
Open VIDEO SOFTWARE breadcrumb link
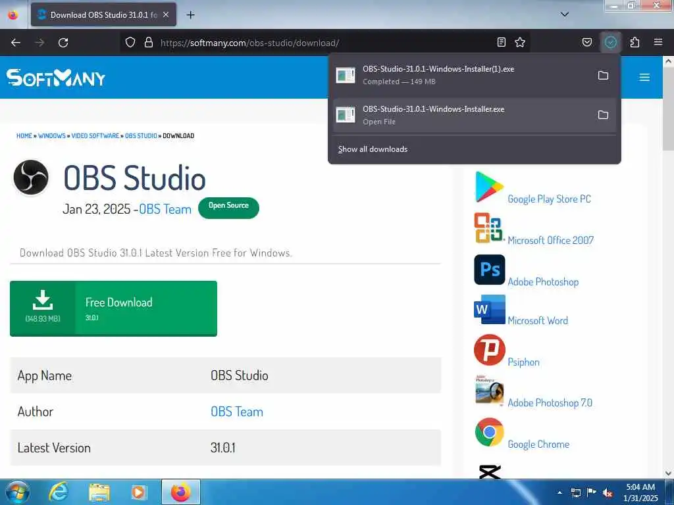click(95, 135)
